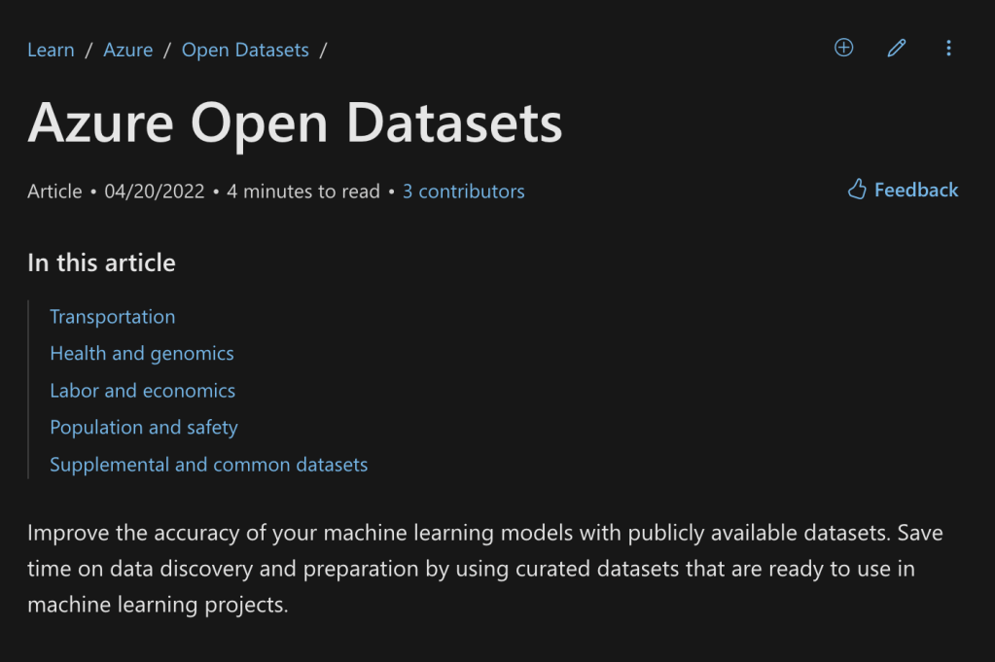
Task: Click the 4 minutes to read text
Action: click(x=303, y=192)
